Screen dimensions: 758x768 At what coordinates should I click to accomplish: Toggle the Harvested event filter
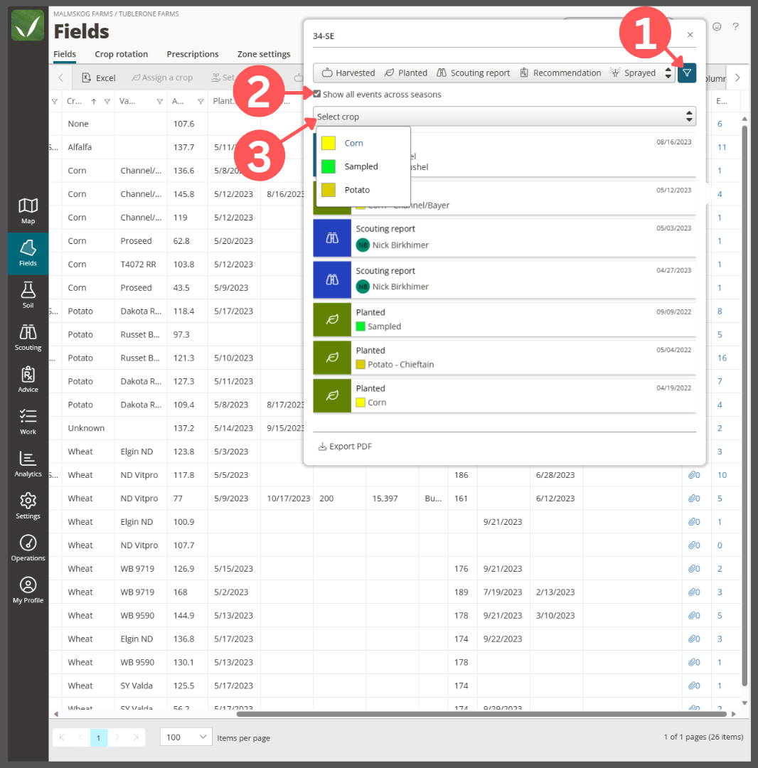[347, 72]
